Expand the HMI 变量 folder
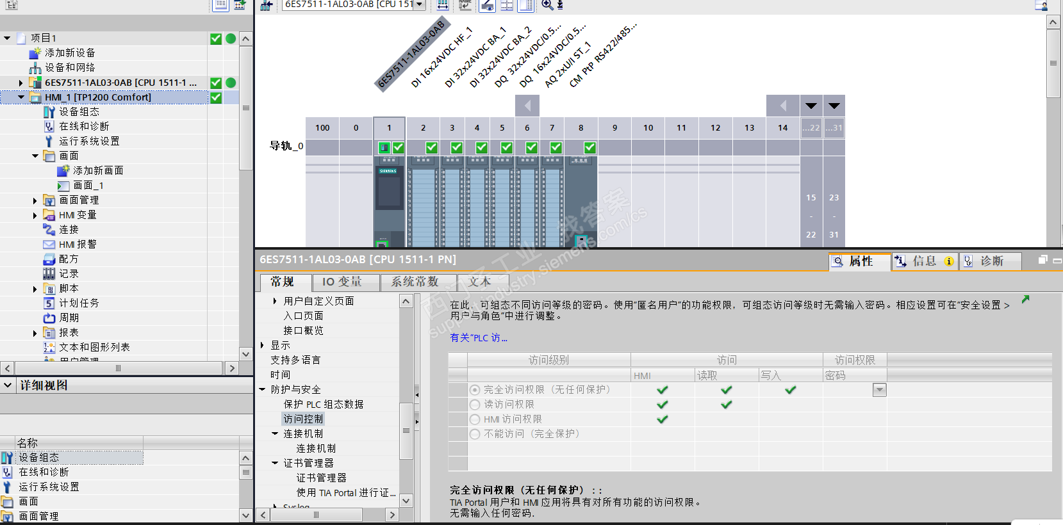This screenshot has height=525, width=1063. click(x=35, y=215)
